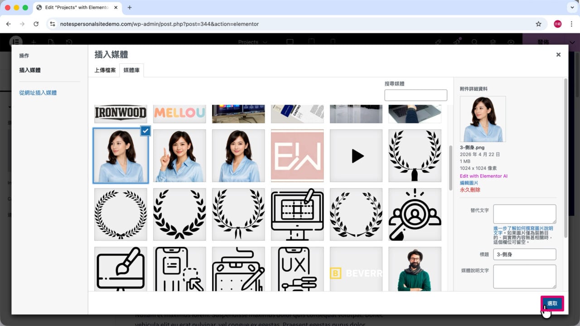Click the 3-側身.png file name text

pos(473,148)
